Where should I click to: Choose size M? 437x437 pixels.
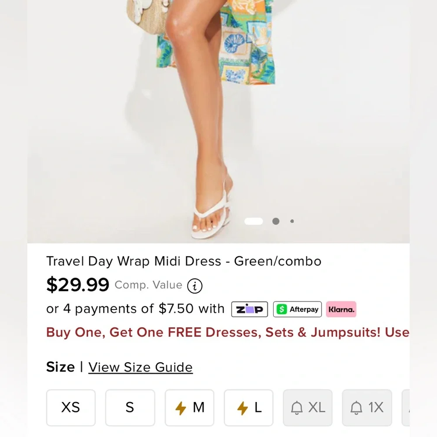coord(189,408)
